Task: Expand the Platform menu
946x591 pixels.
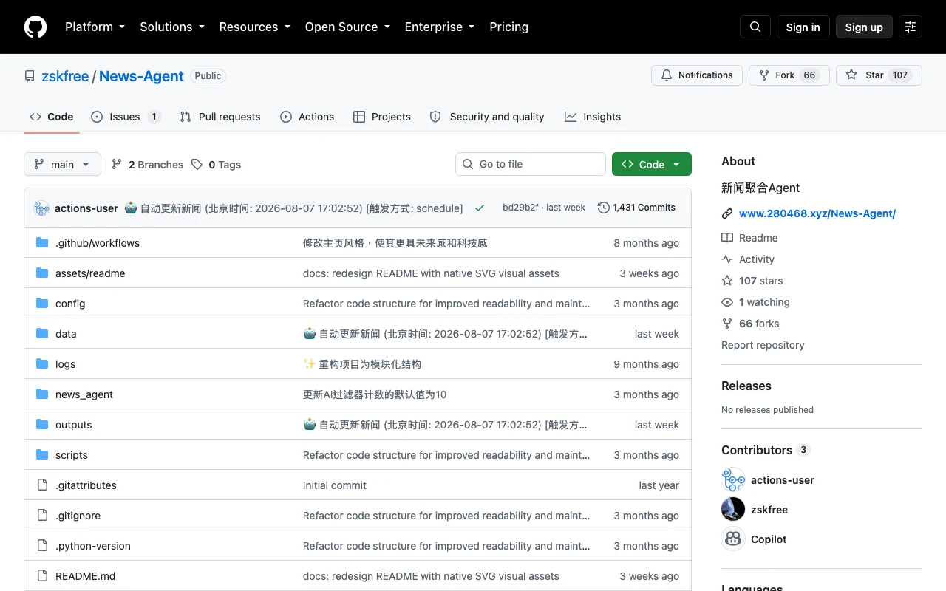Action: pos(95,27)
